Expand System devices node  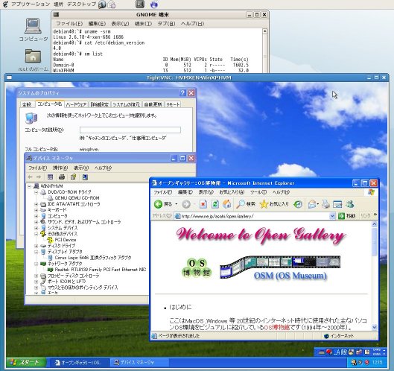point(36,228)
